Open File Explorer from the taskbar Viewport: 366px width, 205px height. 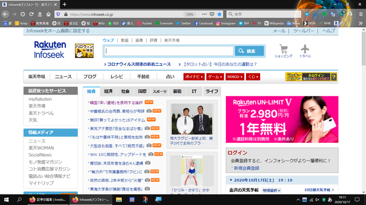click(119, 200)
